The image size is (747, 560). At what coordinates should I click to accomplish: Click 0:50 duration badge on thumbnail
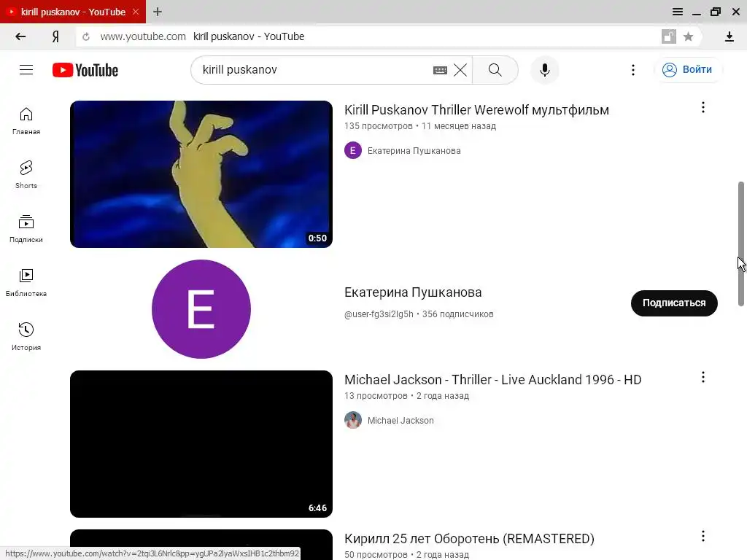tap(317, 238)
